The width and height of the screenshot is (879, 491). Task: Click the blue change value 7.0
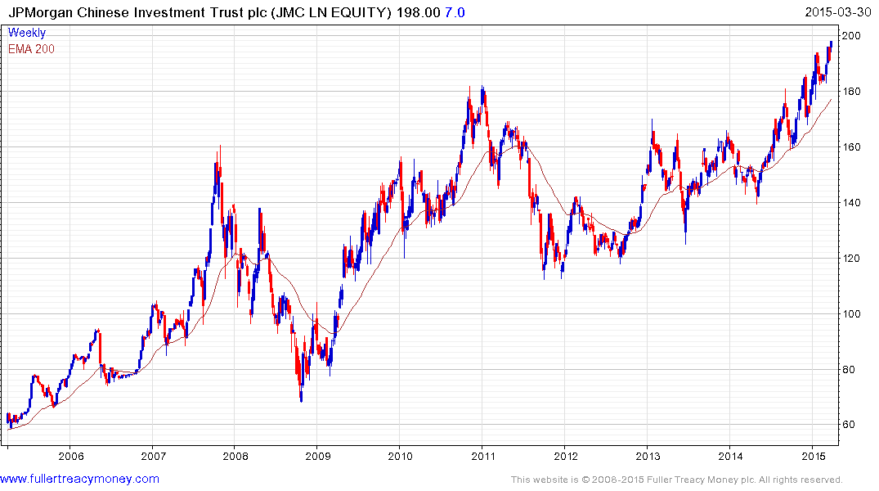[x=455, y=12]
